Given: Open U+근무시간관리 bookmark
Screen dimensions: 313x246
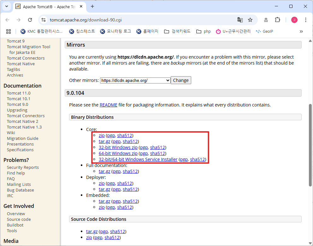Looking at the screenshot, I should [233, 31].
